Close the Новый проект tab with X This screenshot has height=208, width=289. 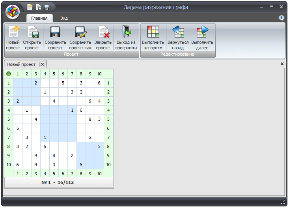click(x=42, y=64)
